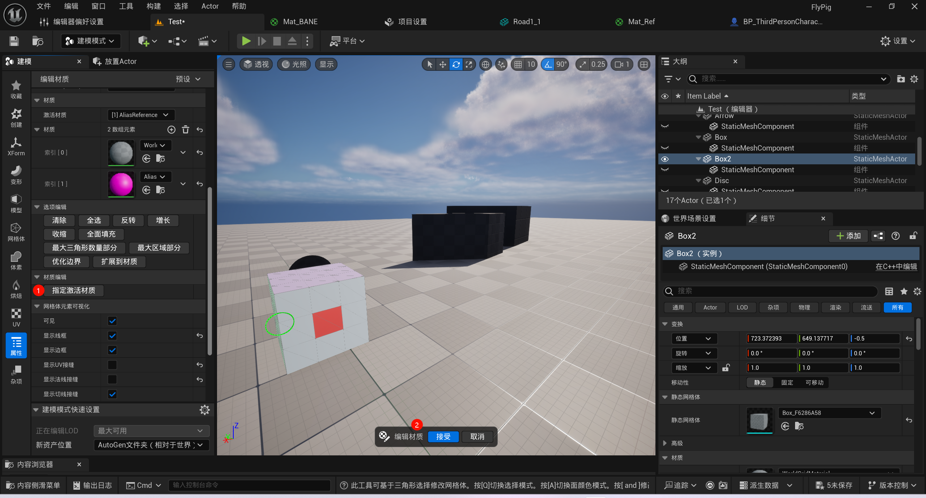Image resolution: width=926 pixels, height=498 pixels.
Task: Collapse the 选项编辑 section
Action: 37,207
